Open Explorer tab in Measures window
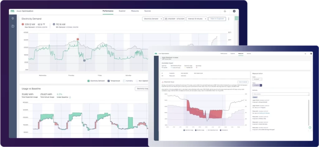 [x=232, y=53]
